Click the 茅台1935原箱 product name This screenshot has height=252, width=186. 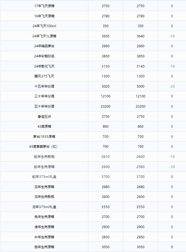(x=44, y=137)
